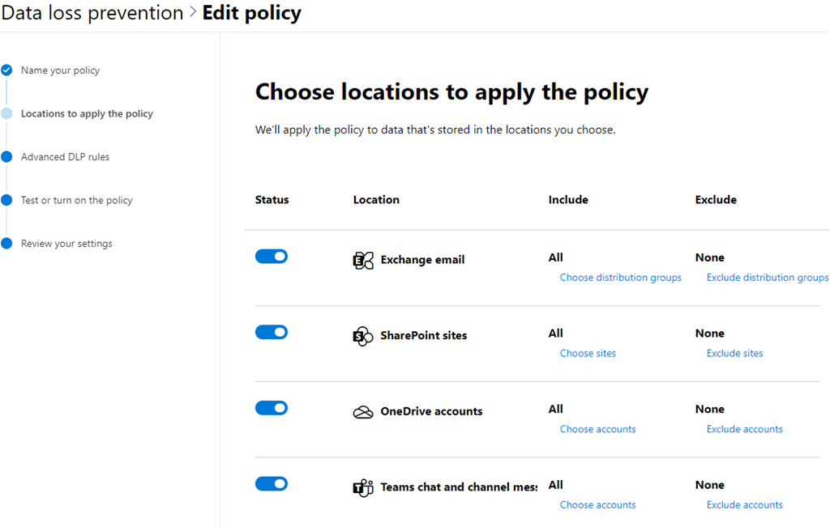The height and width of the screenshot is (527, 830).
Task: Jump to Review your settings step
Action: [66, 244]
